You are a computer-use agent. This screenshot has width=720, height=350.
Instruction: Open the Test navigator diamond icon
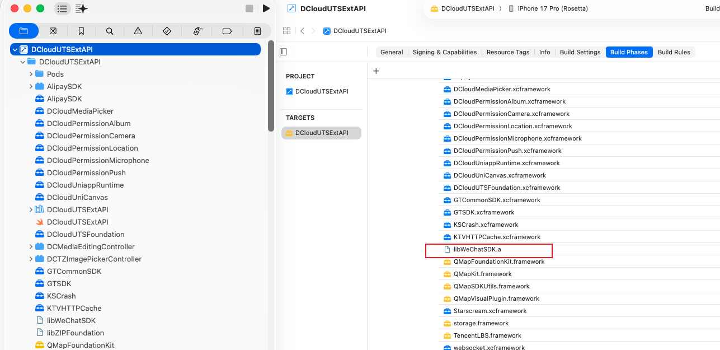167,31
